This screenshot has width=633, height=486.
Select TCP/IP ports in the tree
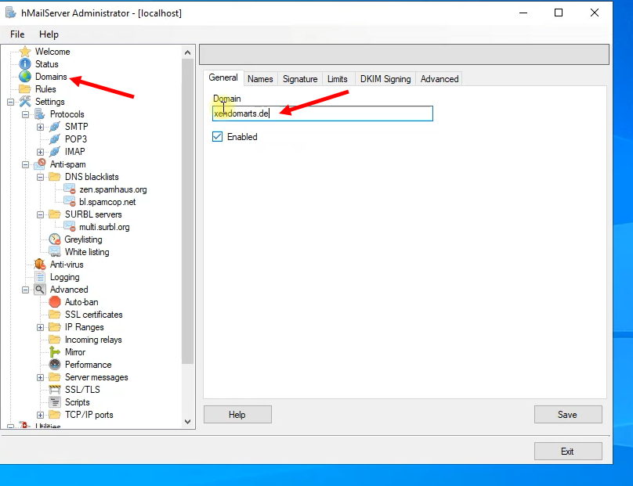[89, 415]
